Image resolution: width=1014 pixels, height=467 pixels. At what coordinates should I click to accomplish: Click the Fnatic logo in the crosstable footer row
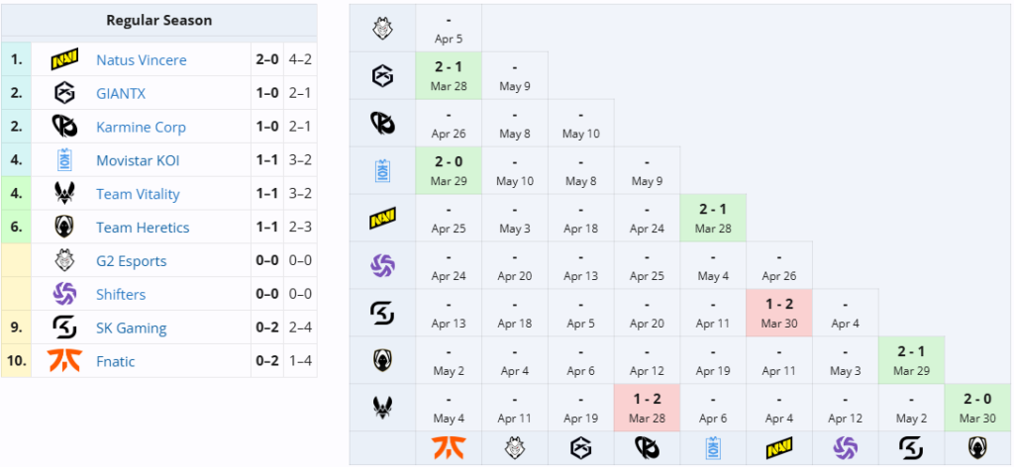click(x=449, y=448)
